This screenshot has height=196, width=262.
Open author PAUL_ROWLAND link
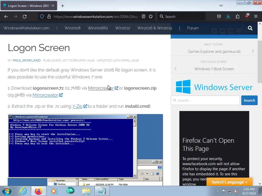coord(27,60)
